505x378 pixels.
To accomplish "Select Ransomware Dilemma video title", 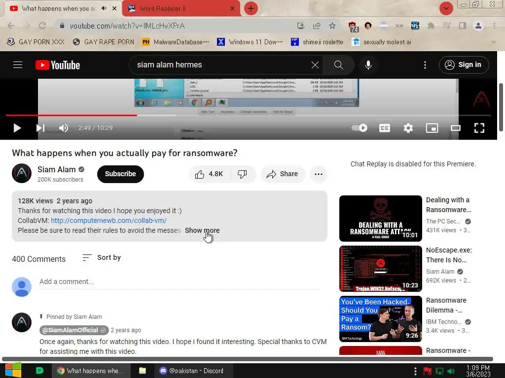I will [446, 305].
